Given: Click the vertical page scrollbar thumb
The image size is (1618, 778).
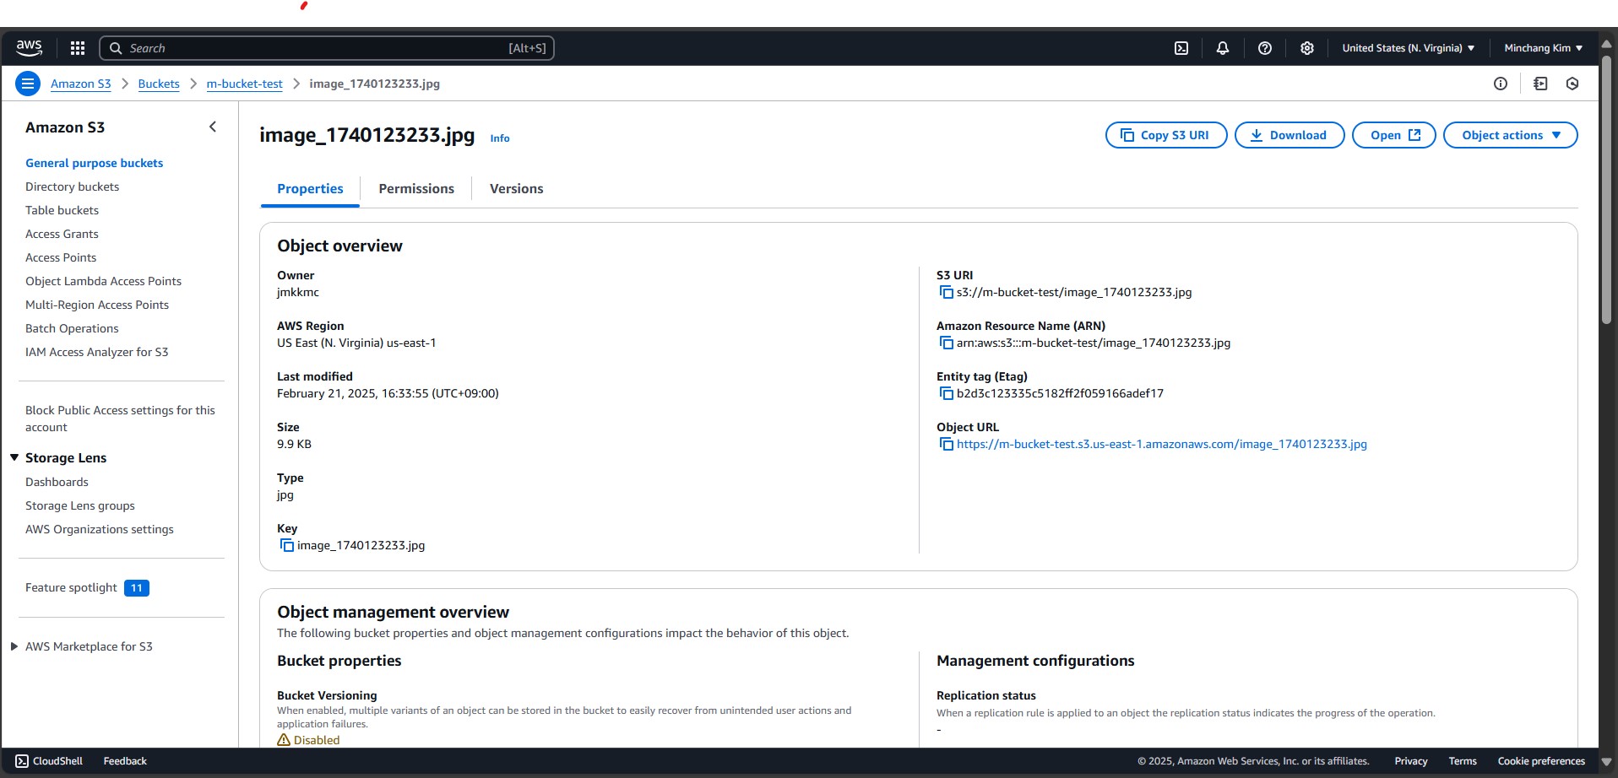Looking at the screenshot, I should click(x=1608, y=190).
